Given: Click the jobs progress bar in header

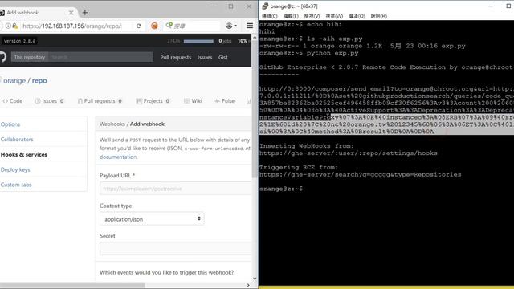Looking at the screenshot, I should pos(198,41).
